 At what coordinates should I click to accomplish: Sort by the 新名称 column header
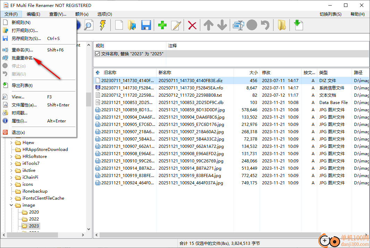tap(195, 73)
